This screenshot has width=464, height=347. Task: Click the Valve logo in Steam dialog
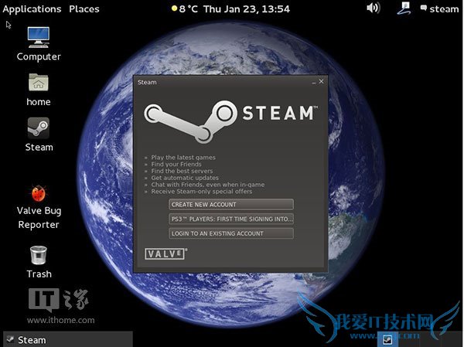pos(165,253)
